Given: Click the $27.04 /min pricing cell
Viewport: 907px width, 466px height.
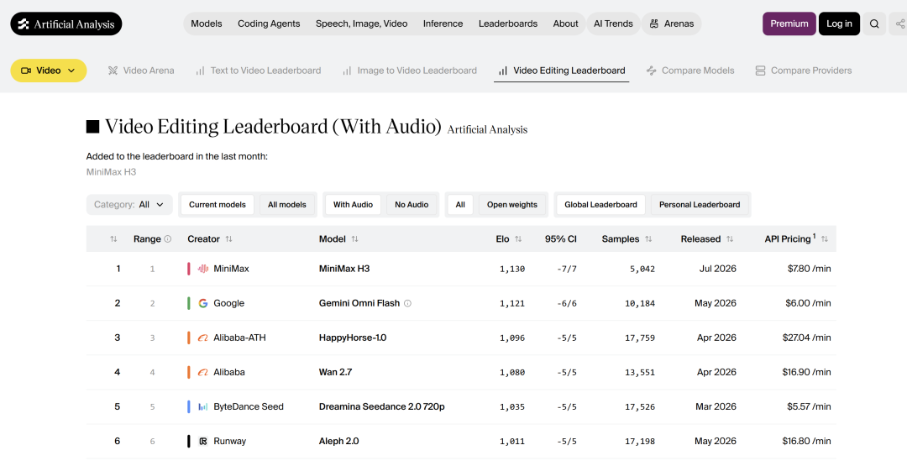Looking at the screenshot, I should coord(806,338).
